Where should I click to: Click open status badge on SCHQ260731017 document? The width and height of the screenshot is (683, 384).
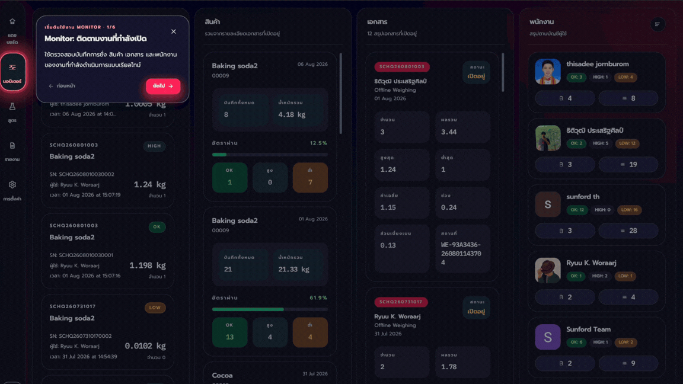click(x=476, y=308)
